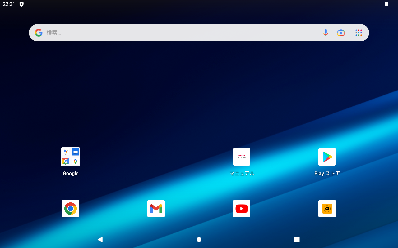
Task: Tap the Play ストア label
Action: [x=327, y=174]
